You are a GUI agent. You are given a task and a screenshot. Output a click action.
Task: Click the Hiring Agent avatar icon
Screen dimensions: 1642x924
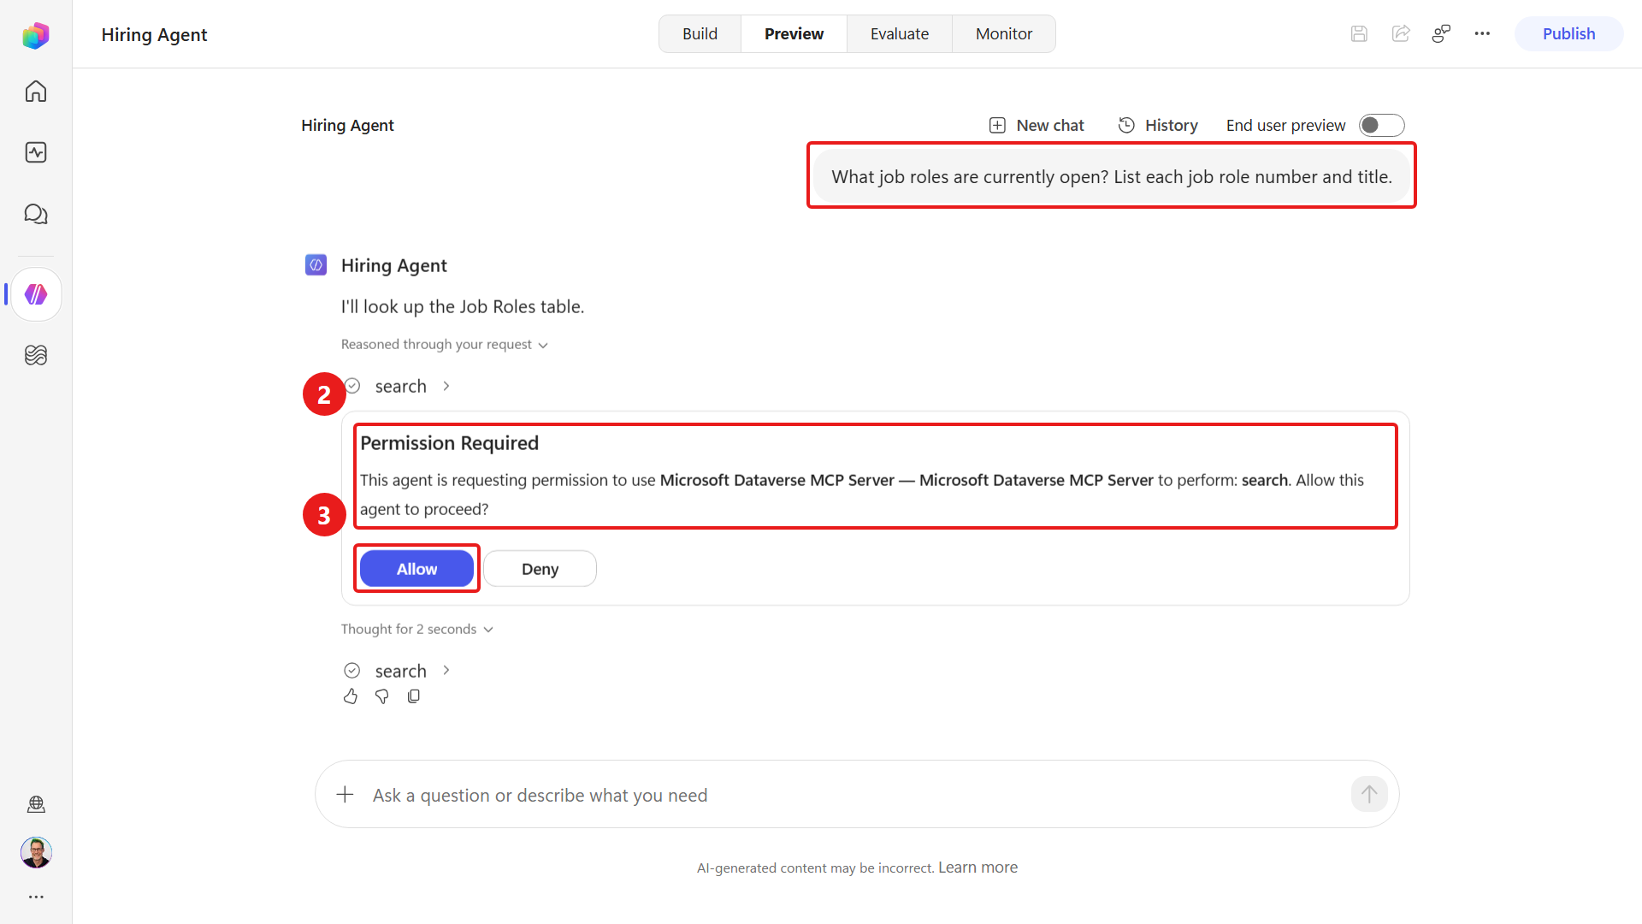coord(316,265)
